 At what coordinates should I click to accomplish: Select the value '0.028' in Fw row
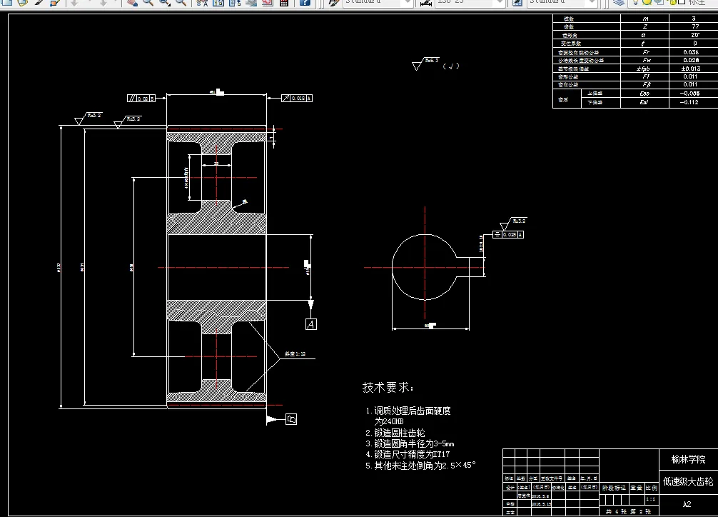tap(691, 60)
